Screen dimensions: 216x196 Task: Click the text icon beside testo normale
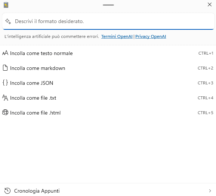5,53
